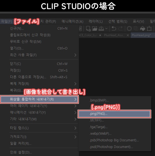Click the dashed-square selection toolbar icon
155x156 pixels.
tap(136, 29)
